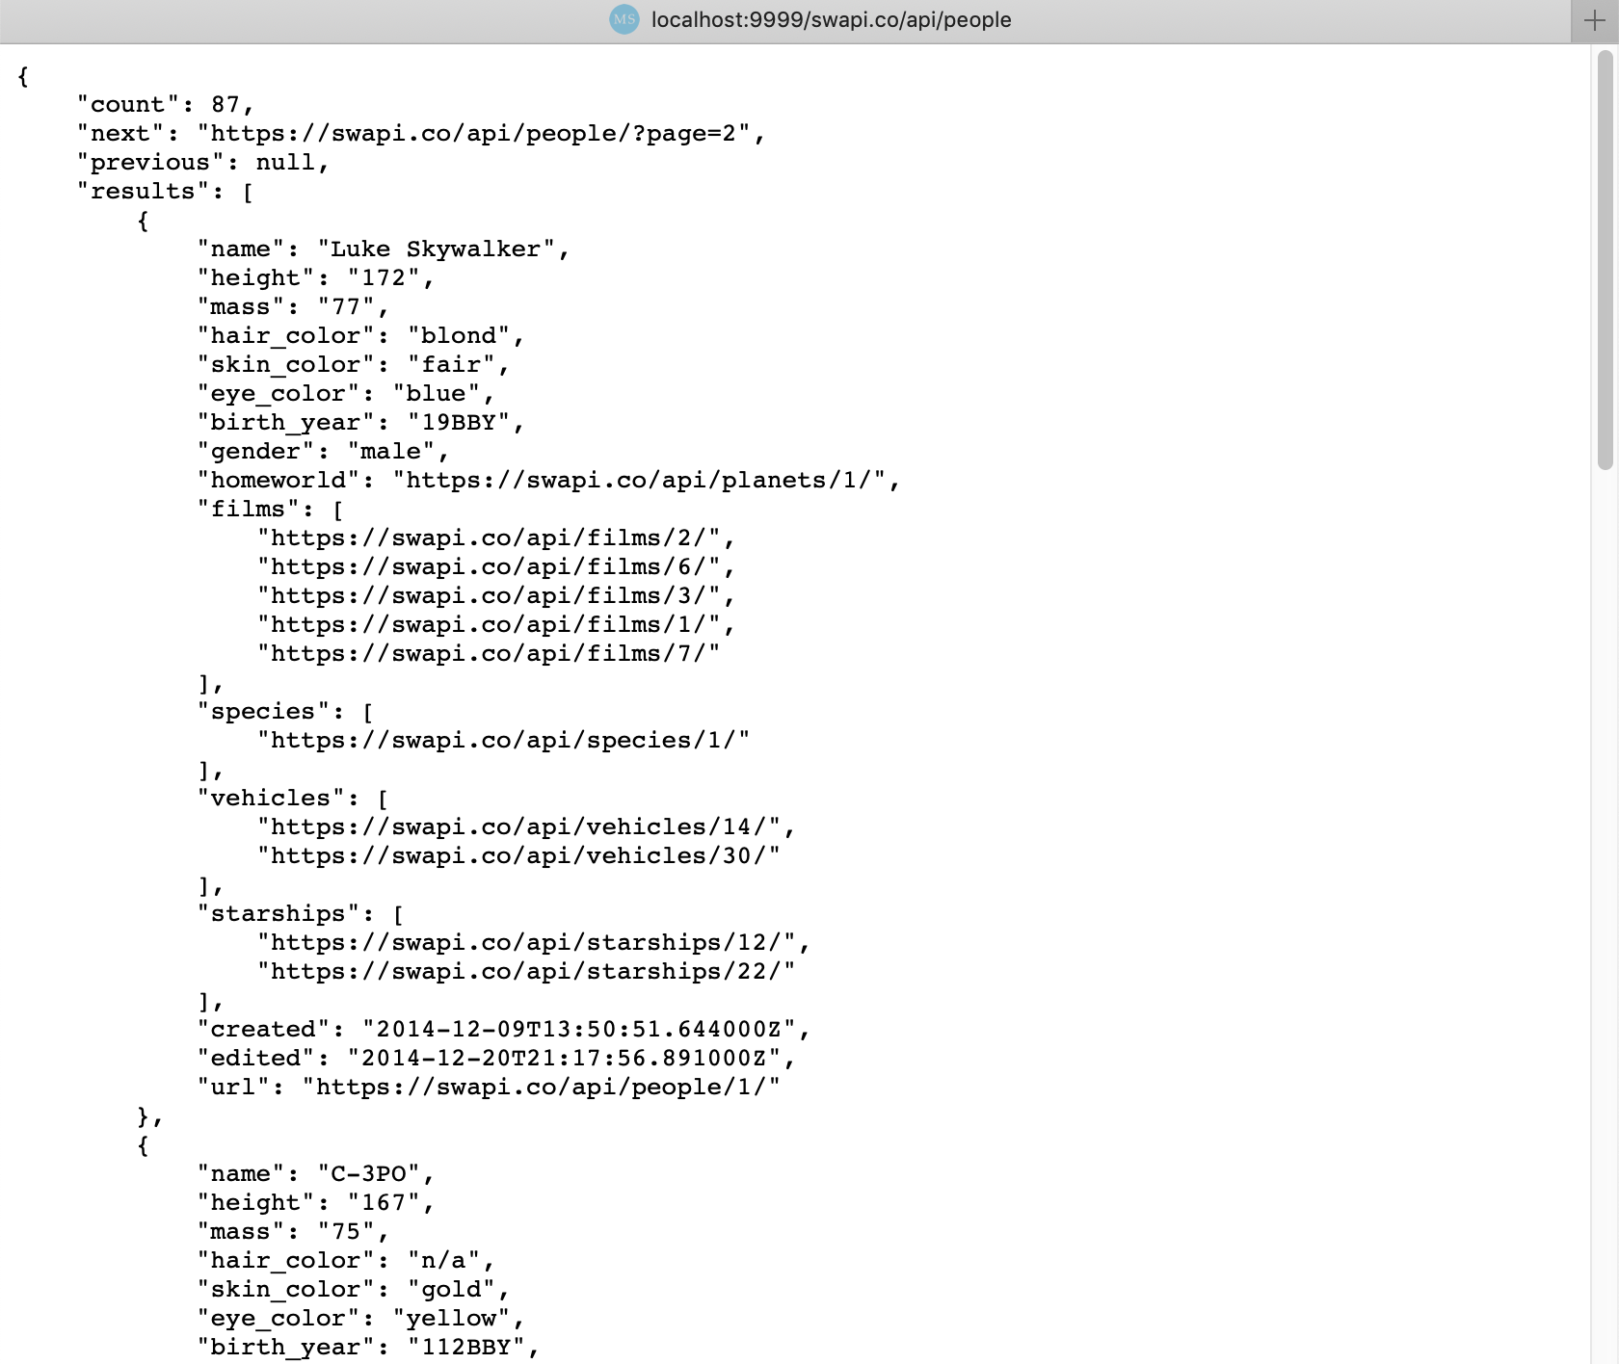1619x1364 pixels.
Task: Click the skin_color value "fair"
Action: point(451,364)
